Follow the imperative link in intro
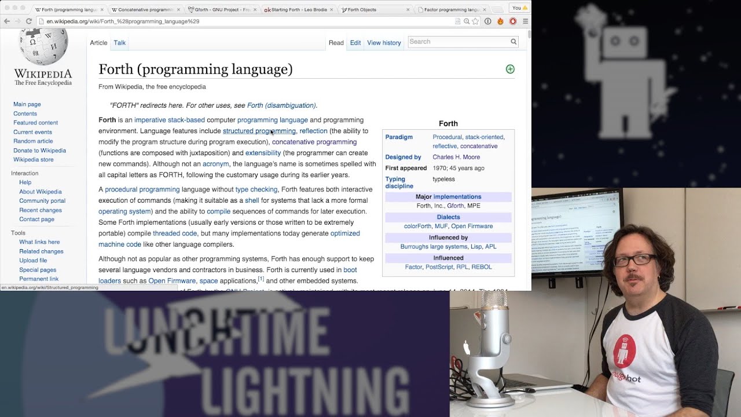 tap(150, 120)
